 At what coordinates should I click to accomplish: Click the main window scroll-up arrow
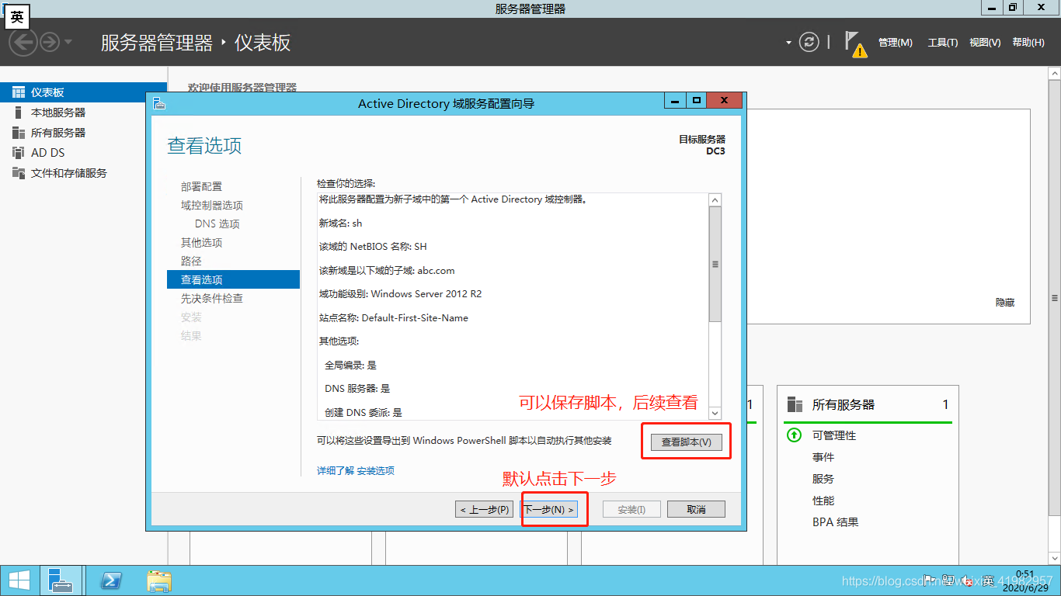(x=1055, y=72)
